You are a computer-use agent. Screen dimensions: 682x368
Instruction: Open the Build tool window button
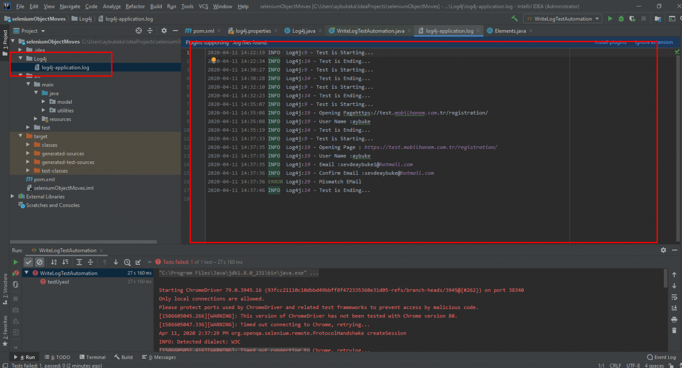point(123,357)
